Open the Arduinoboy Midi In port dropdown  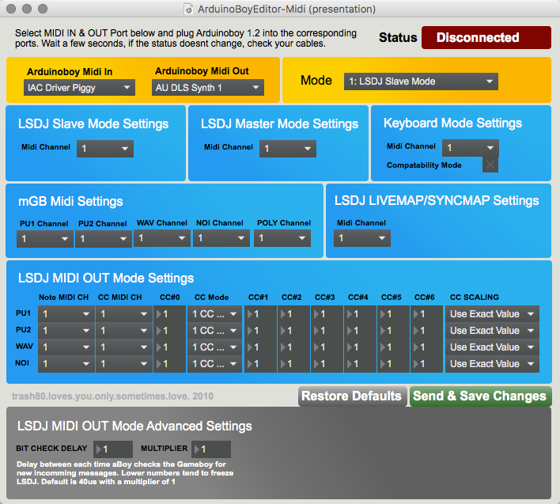(x=79, y=88)
